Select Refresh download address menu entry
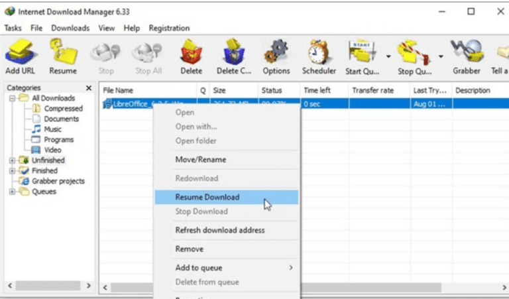Screen dimensions: 509x299 pos(219,230)
